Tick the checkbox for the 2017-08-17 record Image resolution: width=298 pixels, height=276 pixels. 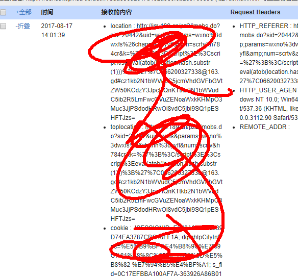click(x=3, y=26)
